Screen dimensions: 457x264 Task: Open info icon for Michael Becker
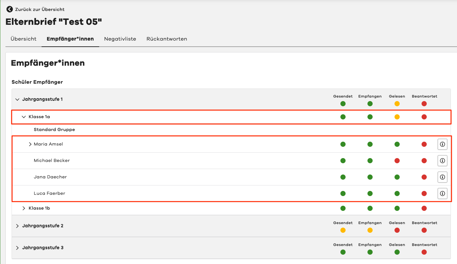pos(442,160)
